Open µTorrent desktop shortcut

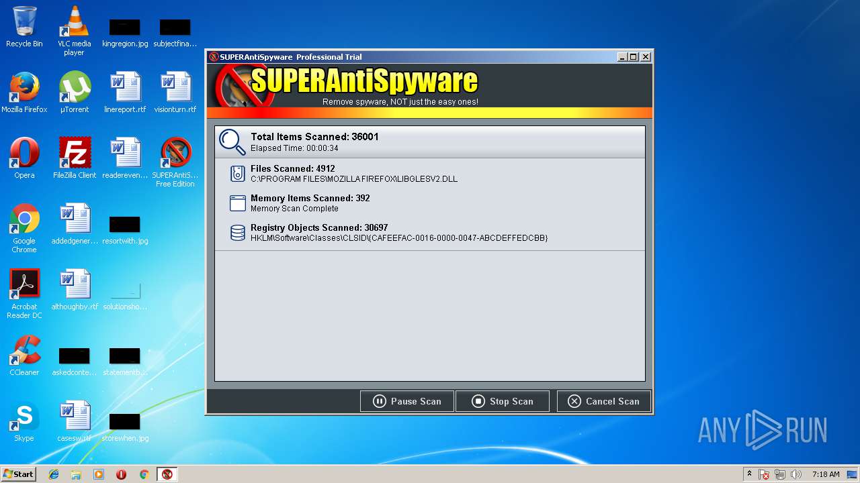75,93
